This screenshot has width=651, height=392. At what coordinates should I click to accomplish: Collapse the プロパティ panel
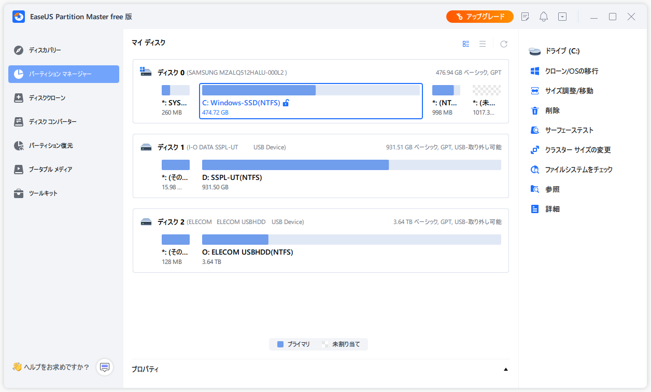pos(506,368)
